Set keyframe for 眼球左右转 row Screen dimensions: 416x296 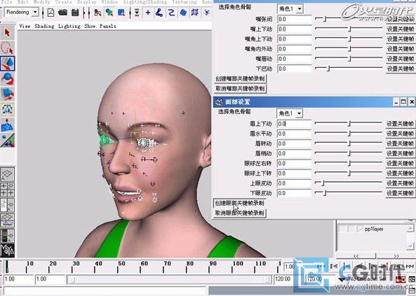click(x=400, y=163)
